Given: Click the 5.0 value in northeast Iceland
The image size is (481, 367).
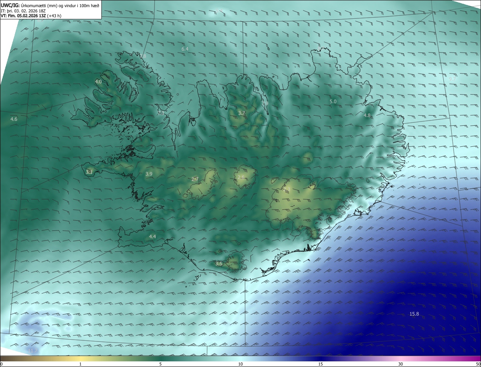Looking at the screenshot, I should coord(333,101).
